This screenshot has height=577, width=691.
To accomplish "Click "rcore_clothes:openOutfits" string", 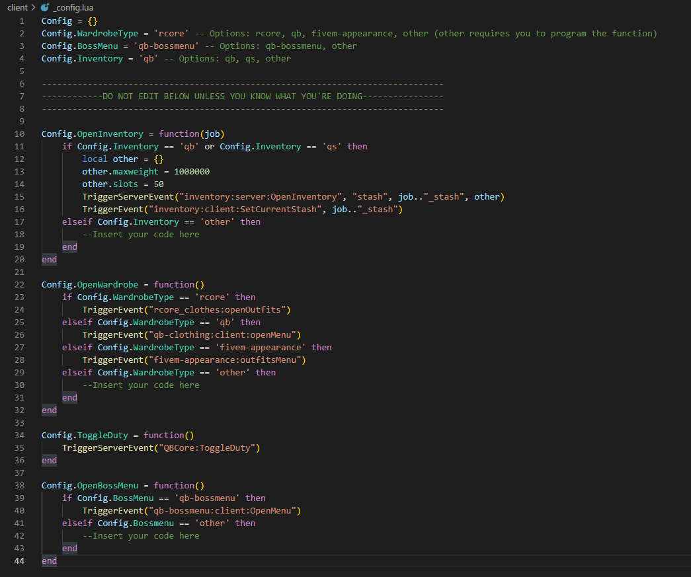I will tap(218, 309).
